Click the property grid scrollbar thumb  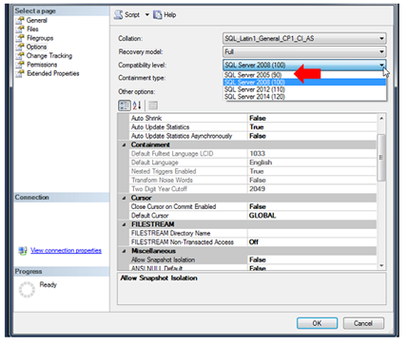pyautogui.click(x=381, y=158)
